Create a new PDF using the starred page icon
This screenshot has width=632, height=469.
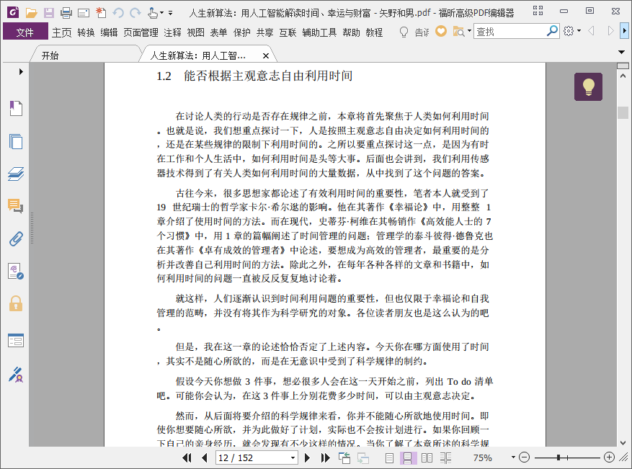[x=101, y=13]
